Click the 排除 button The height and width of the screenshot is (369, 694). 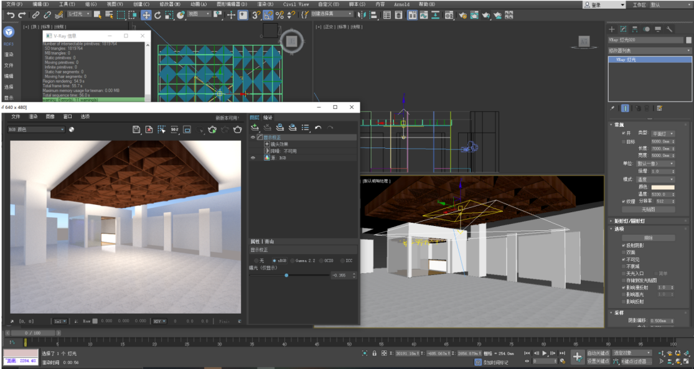tap(649, 238)
